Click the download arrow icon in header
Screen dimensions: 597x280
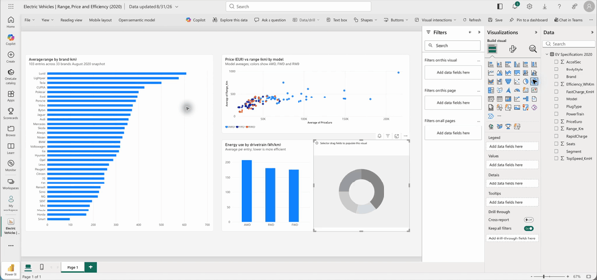point(544,7)
